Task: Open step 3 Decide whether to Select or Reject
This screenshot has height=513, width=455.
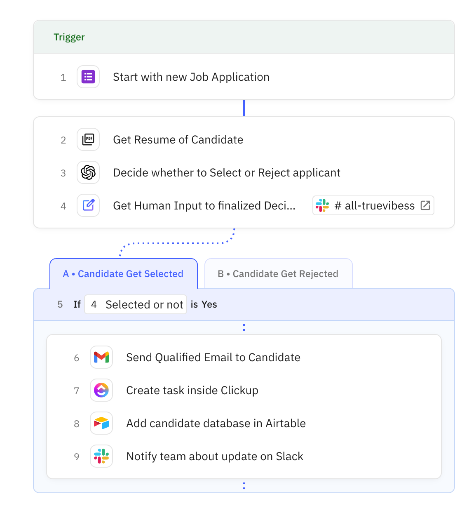Action: [x=227, y=172]
